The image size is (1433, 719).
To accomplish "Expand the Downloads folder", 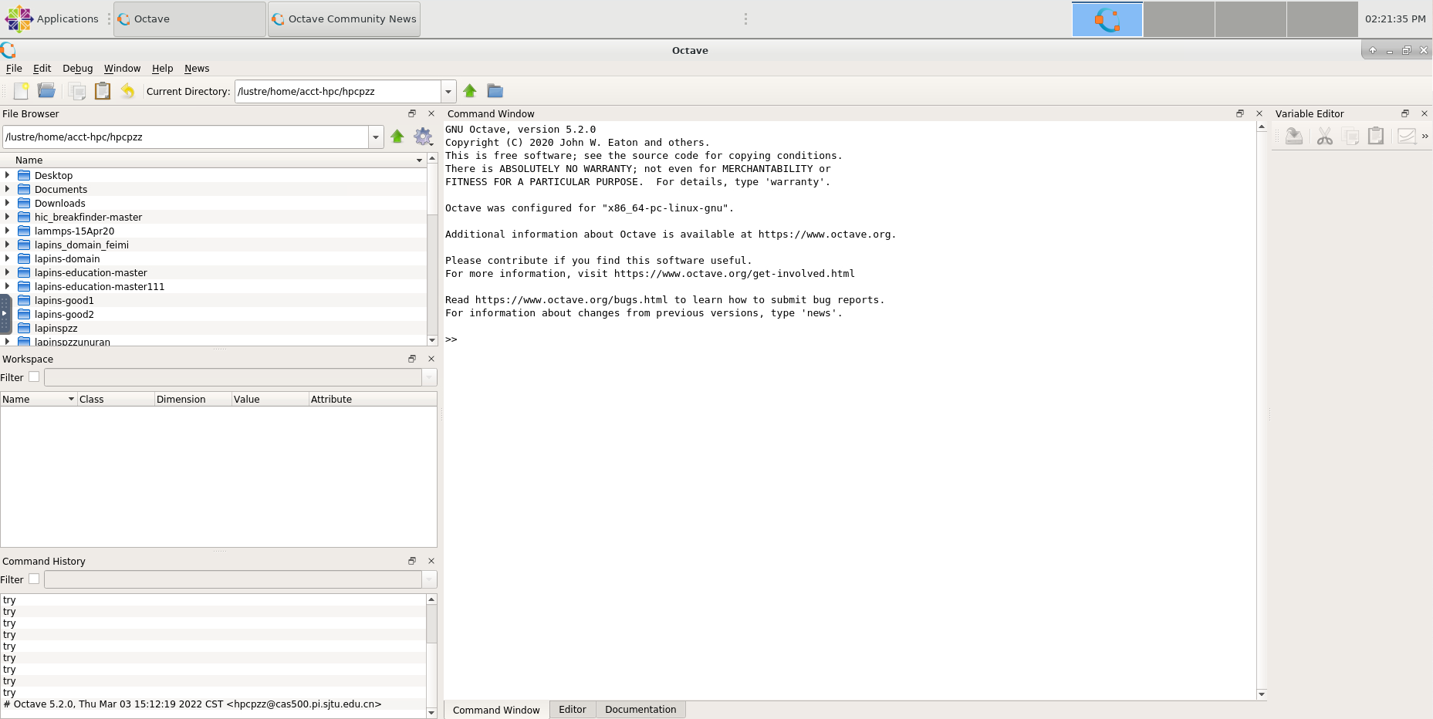I will point(8,203).
